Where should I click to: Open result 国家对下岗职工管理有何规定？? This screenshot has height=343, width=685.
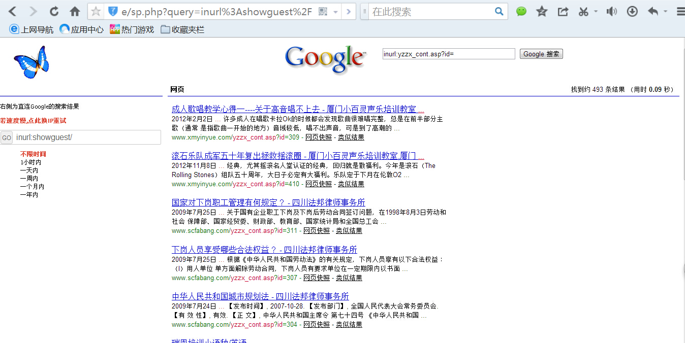point(268,202)
